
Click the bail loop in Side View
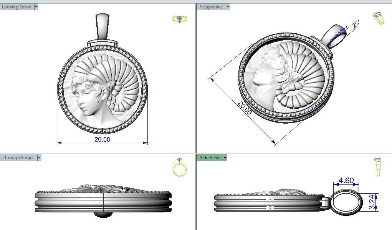click(x=346, y=202)
